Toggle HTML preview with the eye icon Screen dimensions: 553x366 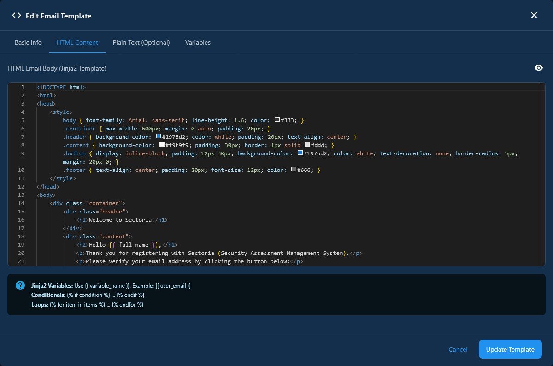(538, 68)
